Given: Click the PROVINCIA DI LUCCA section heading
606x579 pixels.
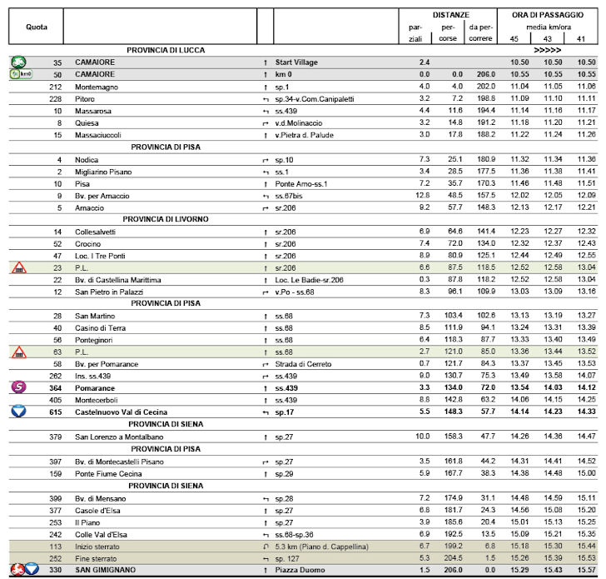Looking at the screenshot, I should click(x=166, y=50).
